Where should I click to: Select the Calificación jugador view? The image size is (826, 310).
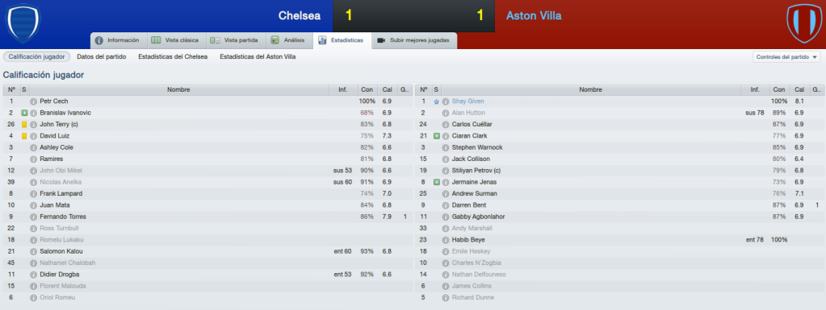(x=36, y=56)
